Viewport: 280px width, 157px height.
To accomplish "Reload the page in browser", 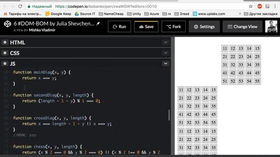I will point(20,7).
